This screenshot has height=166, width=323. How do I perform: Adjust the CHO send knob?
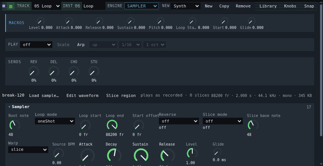point(74,71)
